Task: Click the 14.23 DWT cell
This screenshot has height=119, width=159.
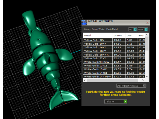Action: point(131,58)
